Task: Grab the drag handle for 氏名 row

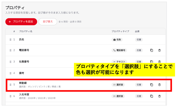Action: (10, 40)
